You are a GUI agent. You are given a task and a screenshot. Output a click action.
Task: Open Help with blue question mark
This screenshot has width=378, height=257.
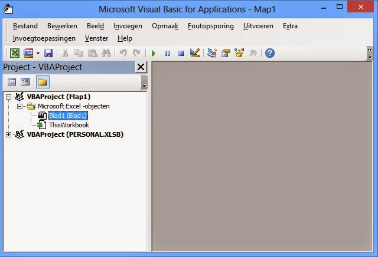coord(270,53)
